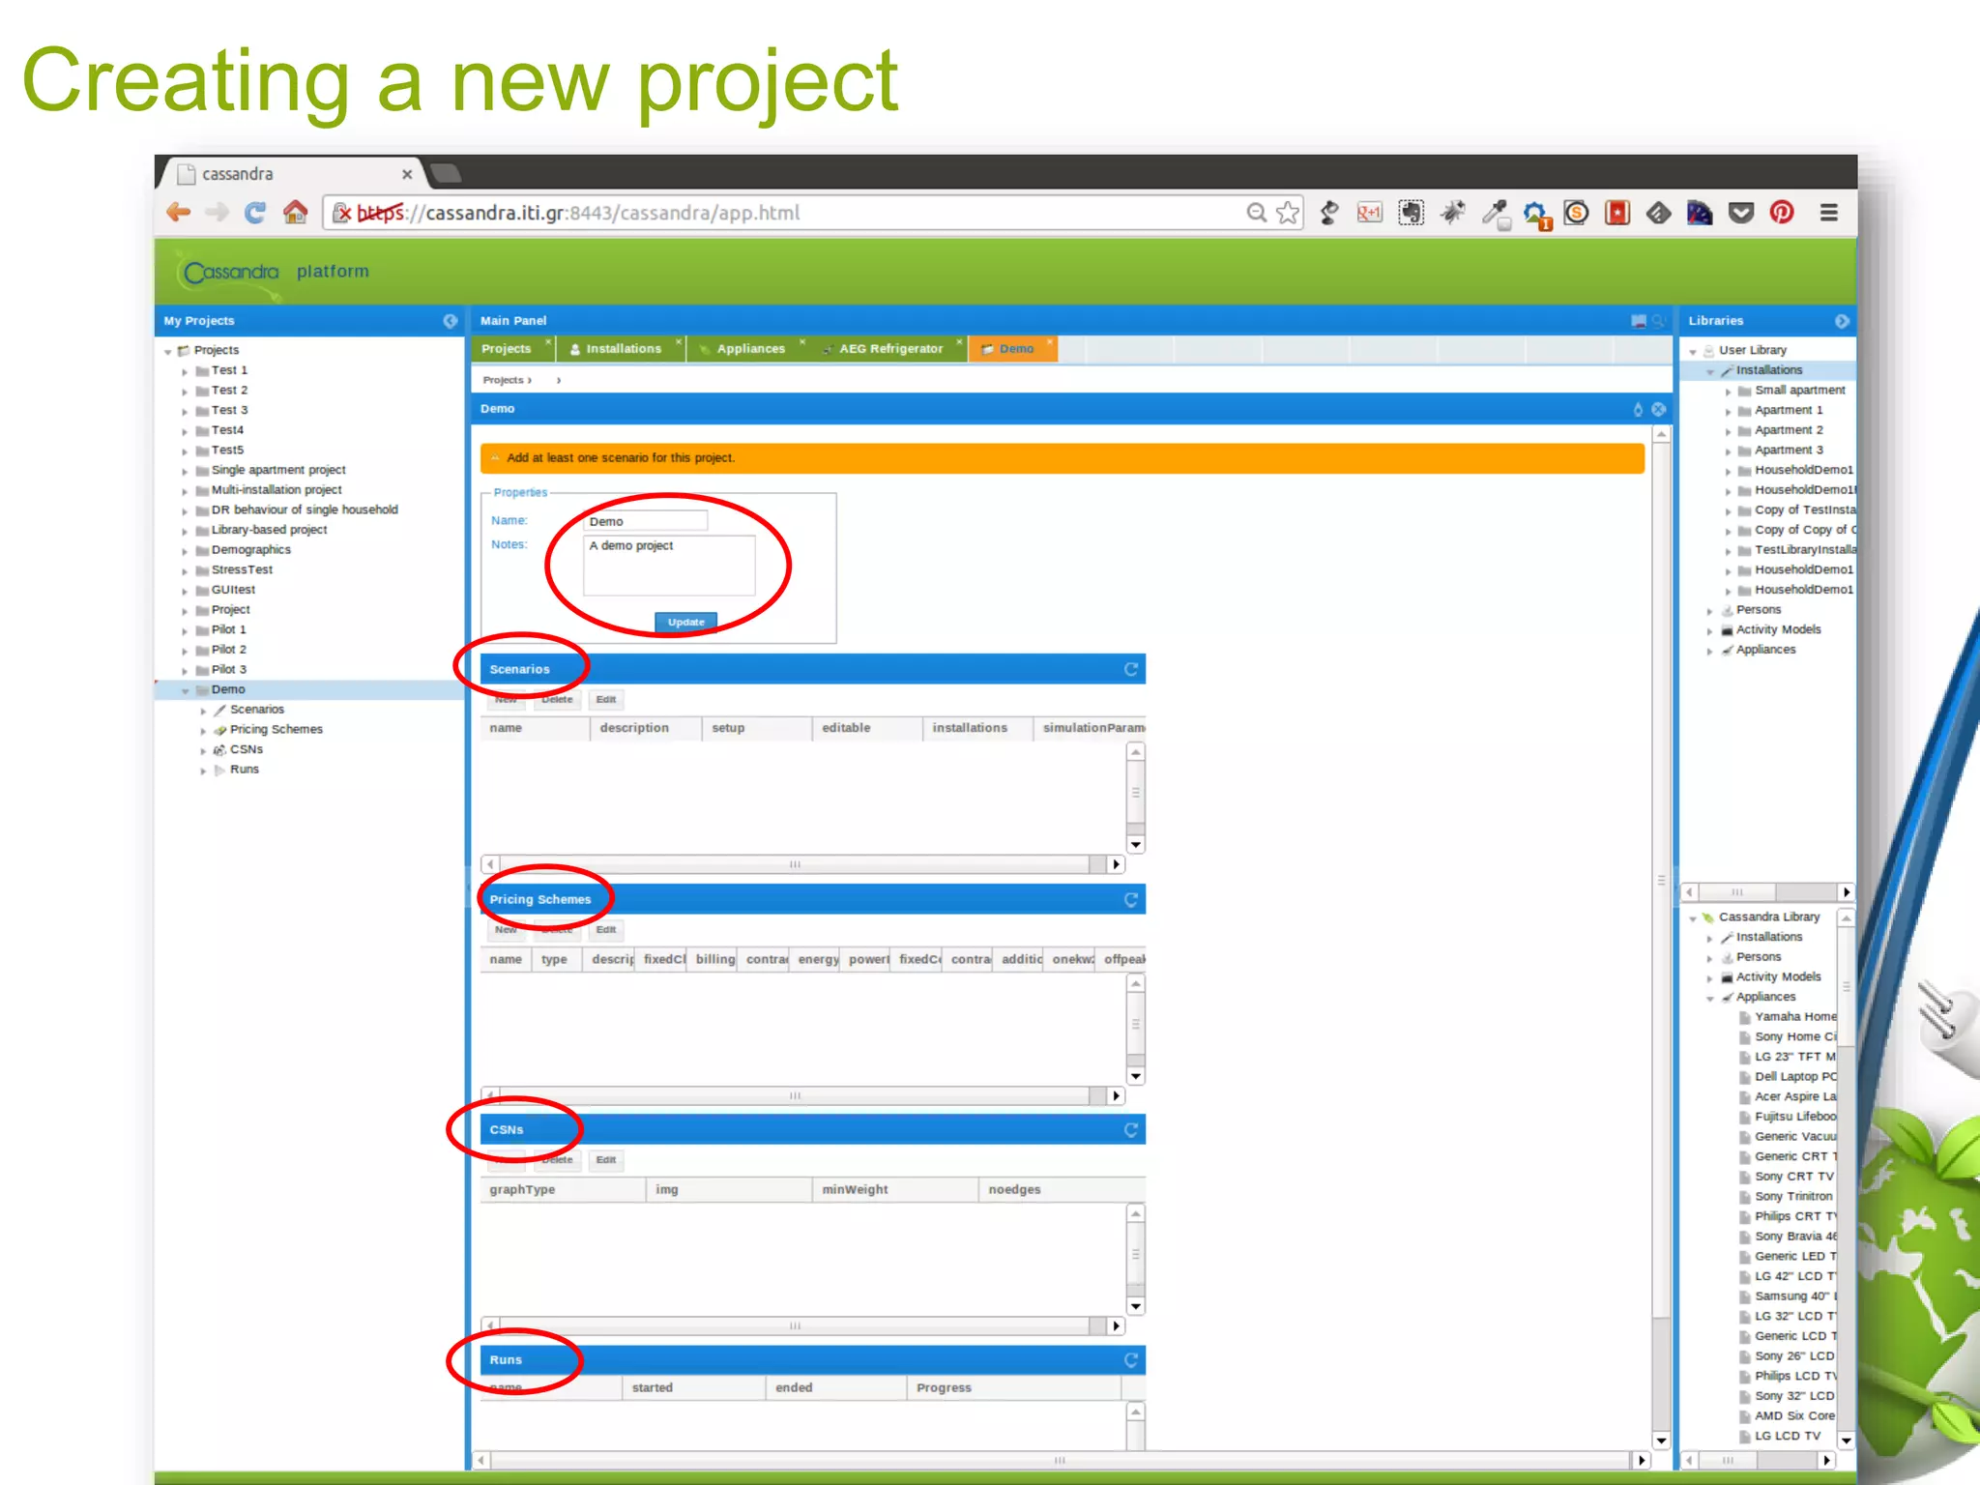Switch to the Projects tab

coord(507,349)
